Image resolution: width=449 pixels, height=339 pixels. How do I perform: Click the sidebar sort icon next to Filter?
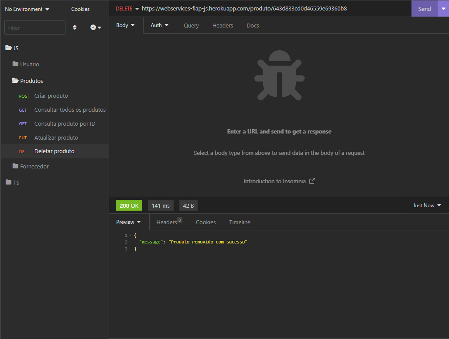pos(75,27)
